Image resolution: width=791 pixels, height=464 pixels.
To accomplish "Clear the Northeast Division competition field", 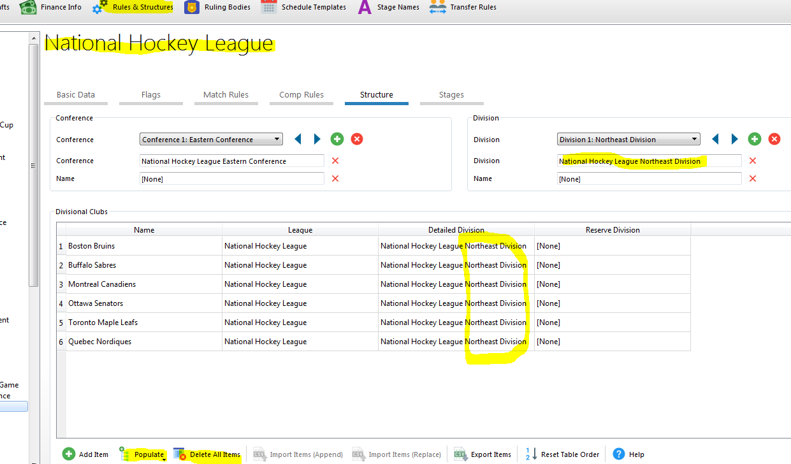I will click(753, 161).
